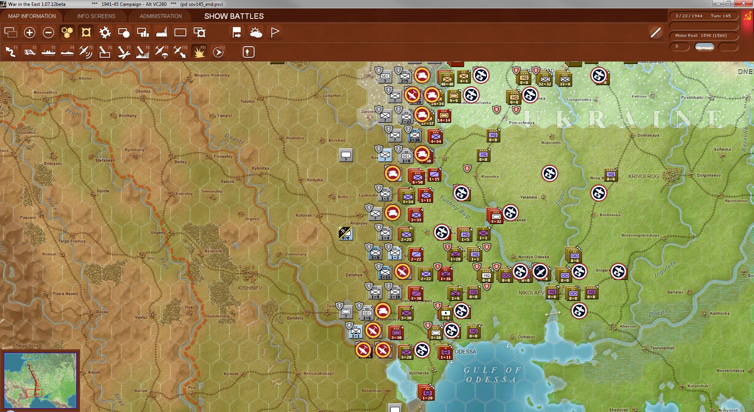Select the 40=40 unit counter

pos(447,78)
